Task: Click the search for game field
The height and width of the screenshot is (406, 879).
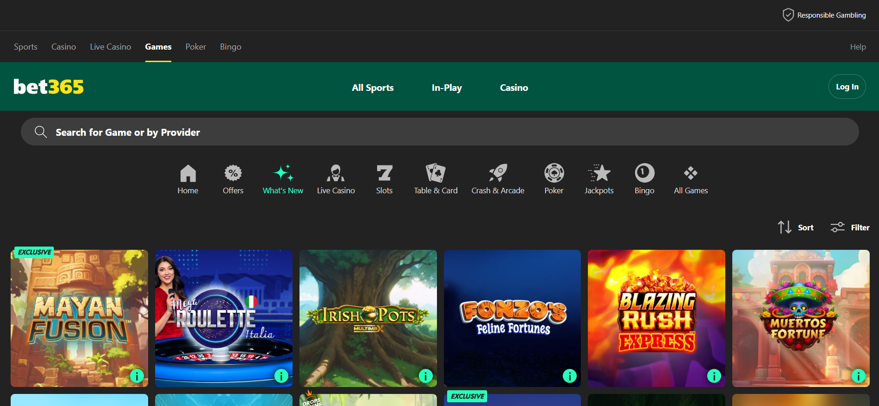Action: pyautogui.click(x=439, y=132)
